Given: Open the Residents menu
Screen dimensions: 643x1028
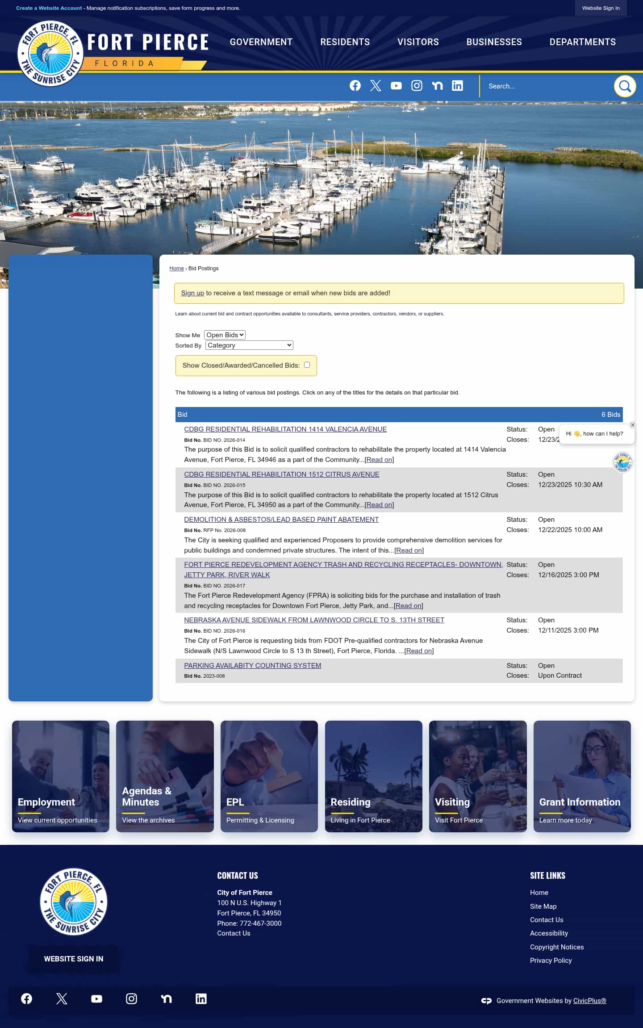Looking at the screenshot, I should pos(345,42).
